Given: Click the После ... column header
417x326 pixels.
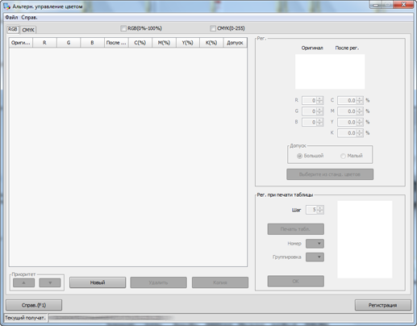Looking at the screenshot, I should point(116,43).
